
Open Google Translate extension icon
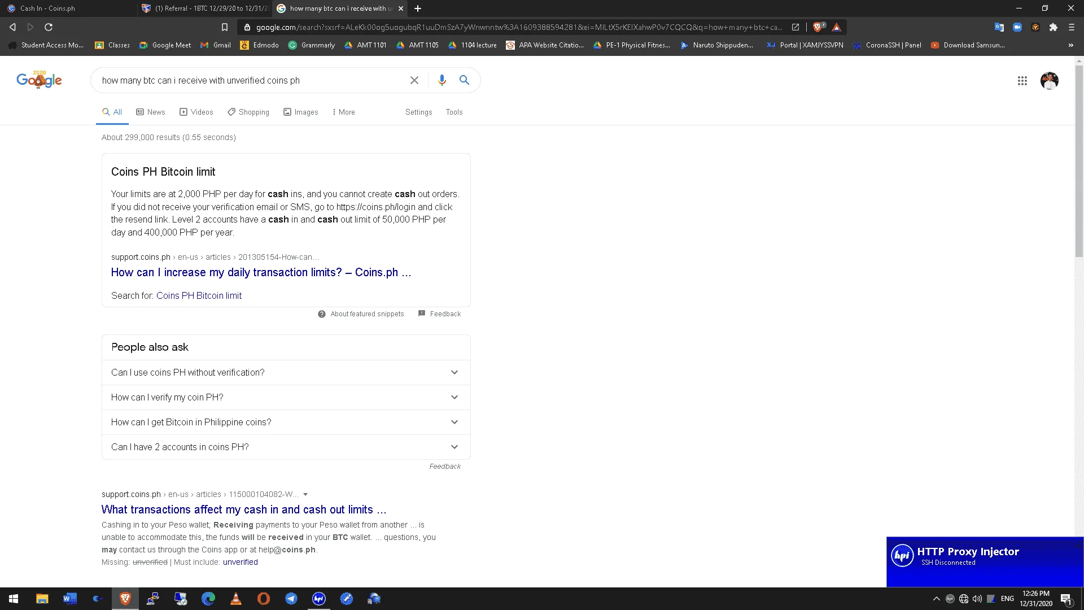pyautogui.click(x=999, y=27)
